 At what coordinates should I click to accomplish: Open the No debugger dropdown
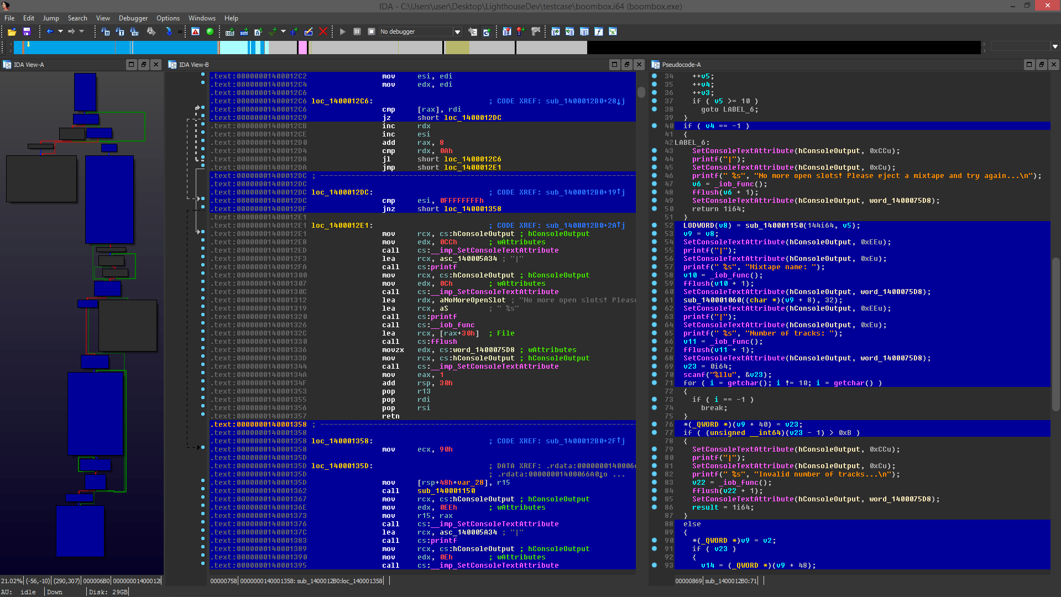click(457, 32)
